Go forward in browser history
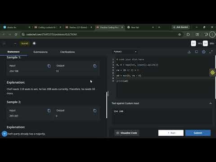216x162 pixels. 10,35
